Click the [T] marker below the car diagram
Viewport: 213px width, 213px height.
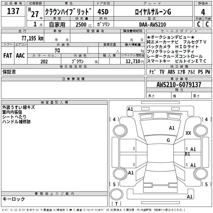pos(116,204)
